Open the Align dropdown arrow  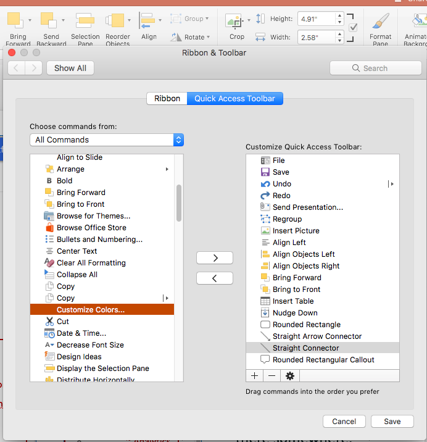160,20
